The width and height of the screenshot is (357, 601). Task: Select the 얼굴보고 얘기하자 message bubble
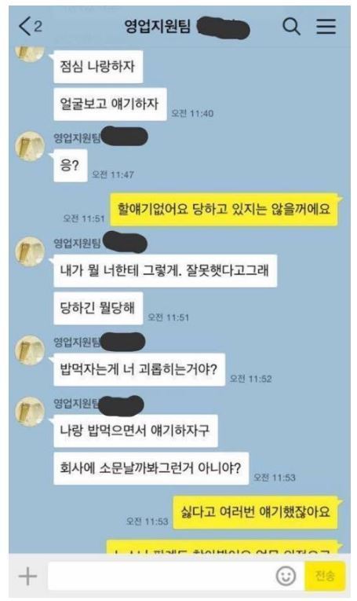110,104
